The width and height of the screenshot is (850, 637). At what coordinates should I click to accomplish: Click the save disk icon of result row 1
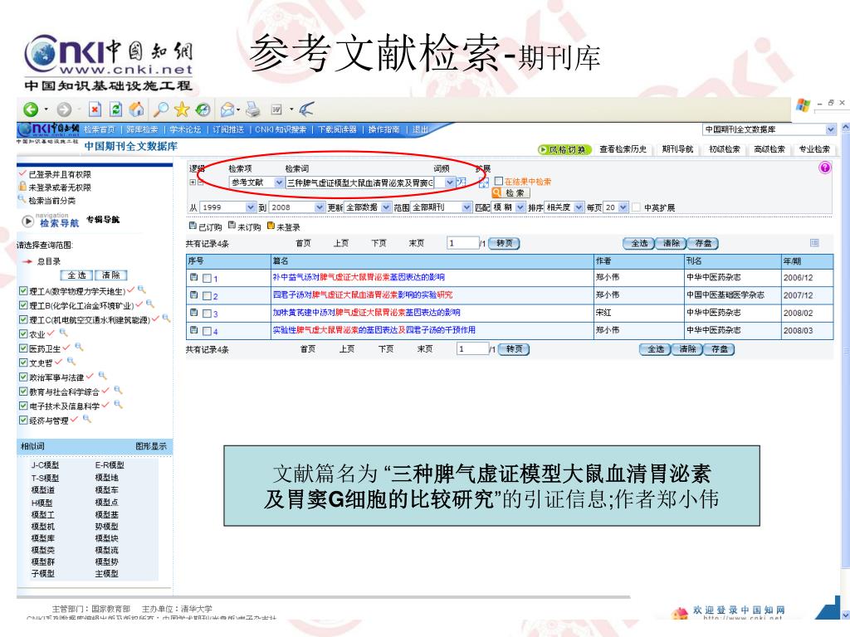(x=193, y=277)
